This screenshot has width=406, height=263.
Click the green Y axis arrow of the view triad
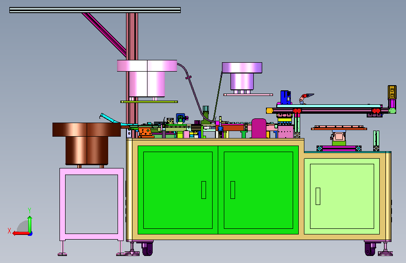pyautogui.click(x=30, y=224)
